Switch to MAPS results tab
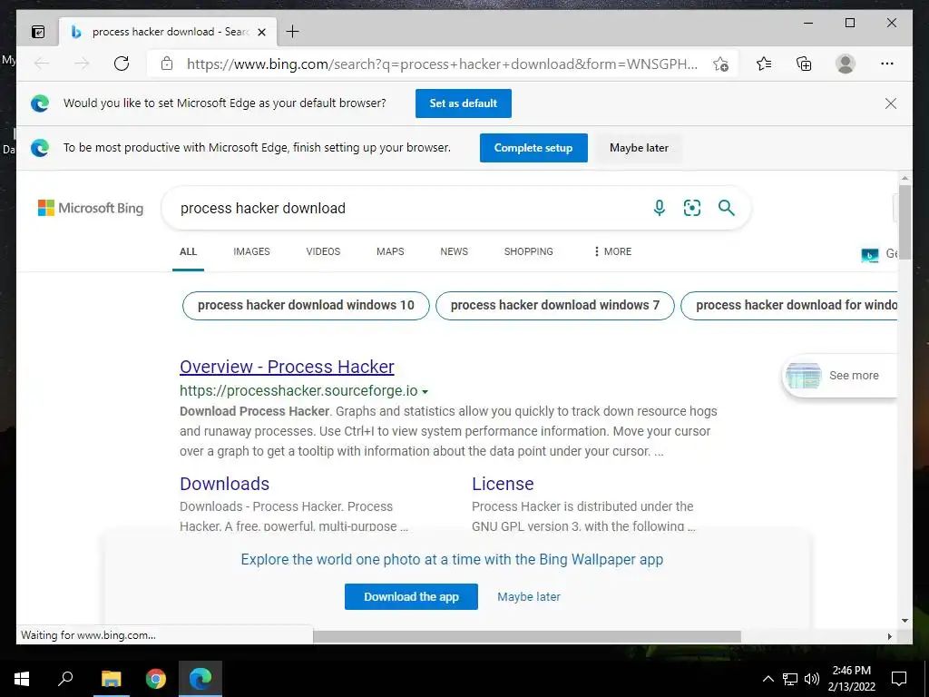 point(390,251)
